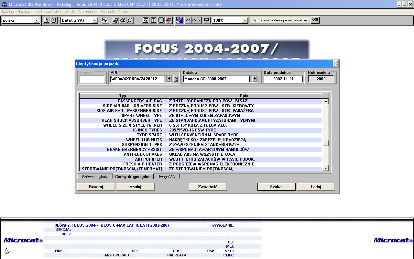Image resolution: width=414 pixels, height=259 pixels.
Task: Open the fordeurope.microcat.net link
Action: [280, 20]
